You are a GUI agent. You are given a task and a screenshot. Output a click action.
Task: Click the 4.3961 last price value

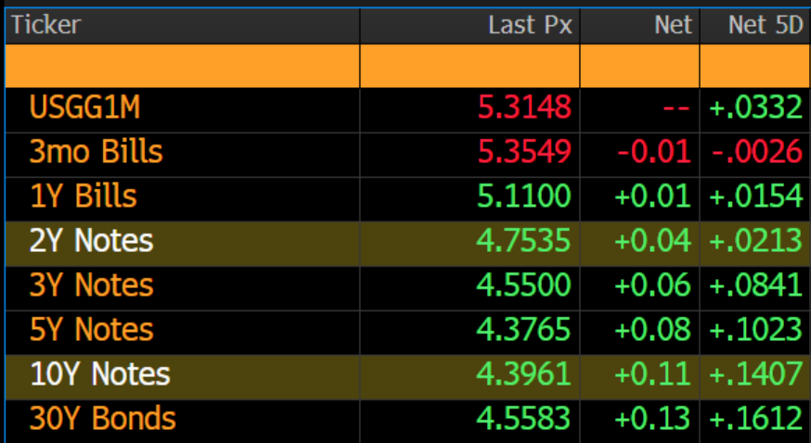coord(523,373)
